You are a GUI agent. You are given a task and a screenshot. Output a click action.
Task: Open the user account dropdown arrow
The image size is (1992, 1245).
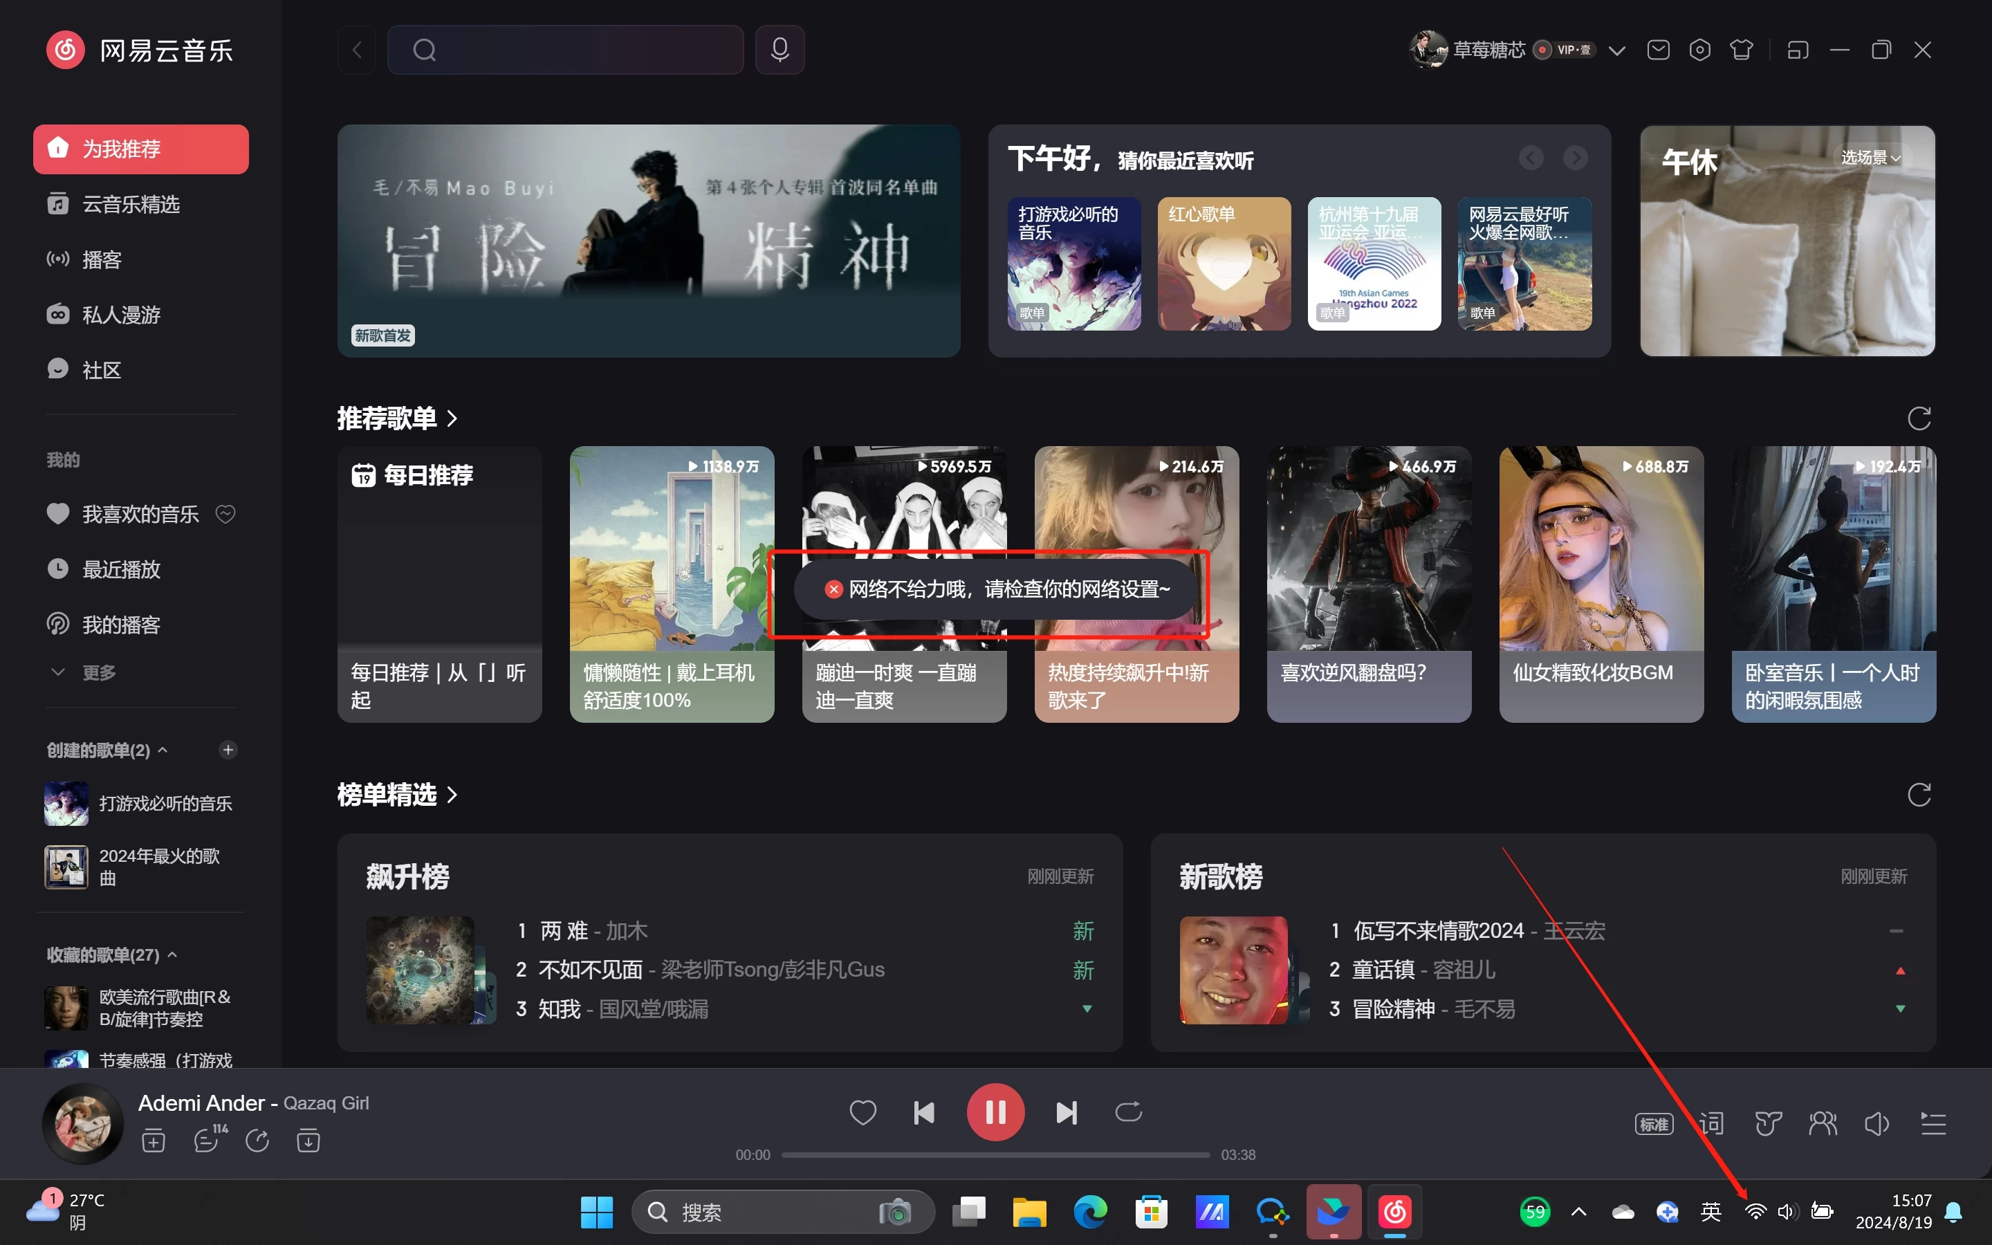[1616, 51]
